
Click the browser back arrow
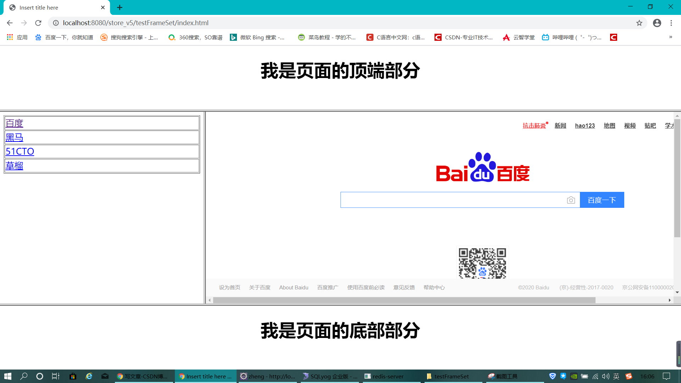click(10, 23)
